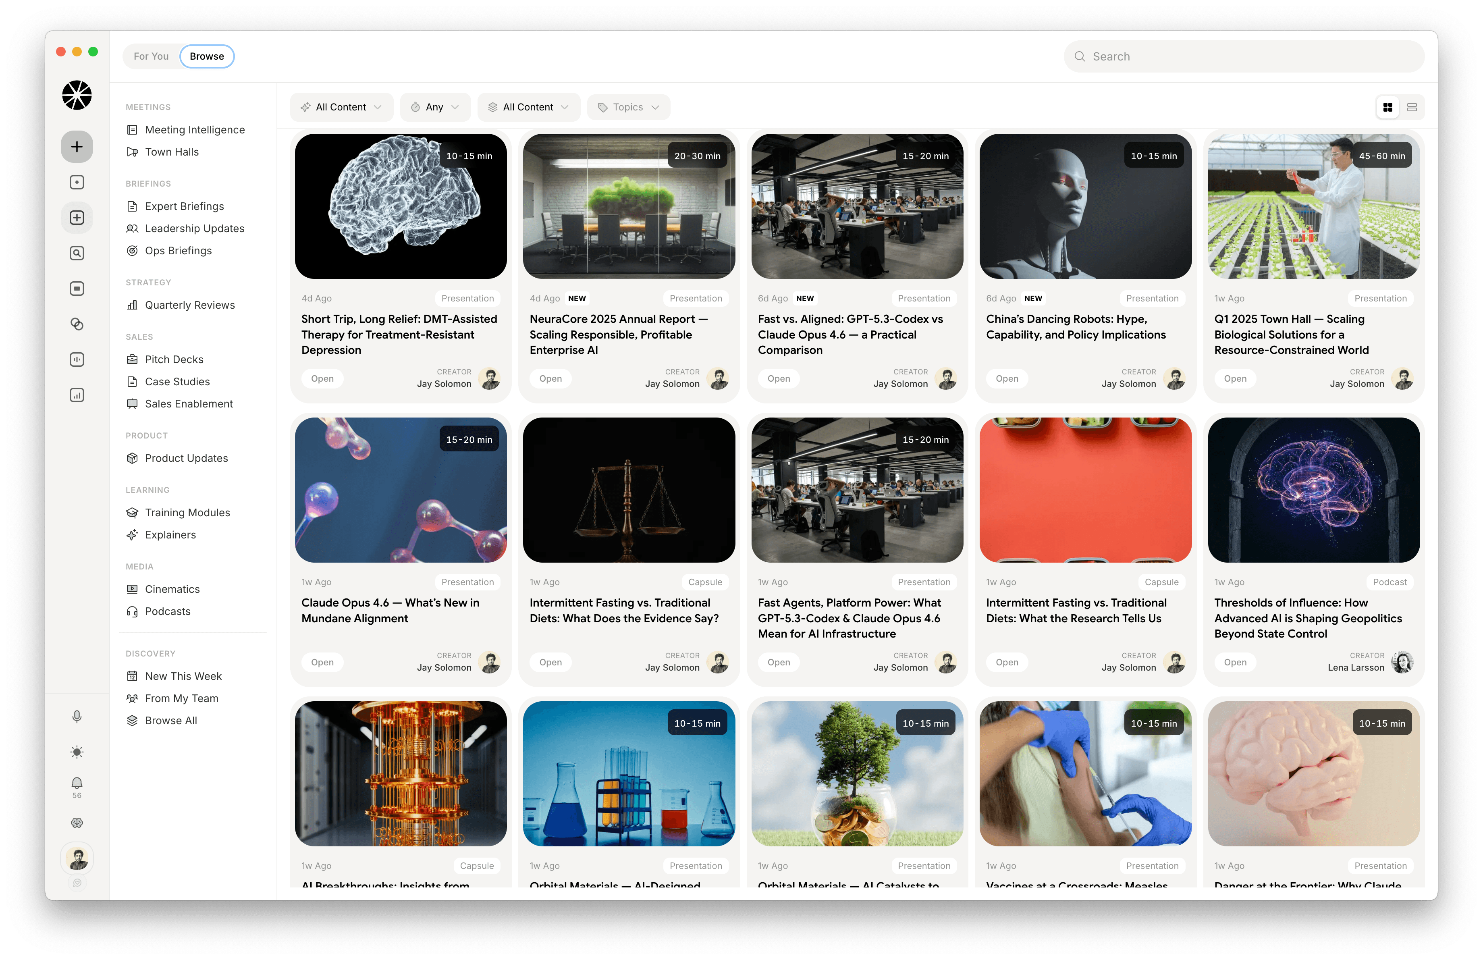Image resolution: width=1483 pixels, height=960 pixels.
Task: Select the For You toggle
Action: pyautogui.click(x=151, y=56)
